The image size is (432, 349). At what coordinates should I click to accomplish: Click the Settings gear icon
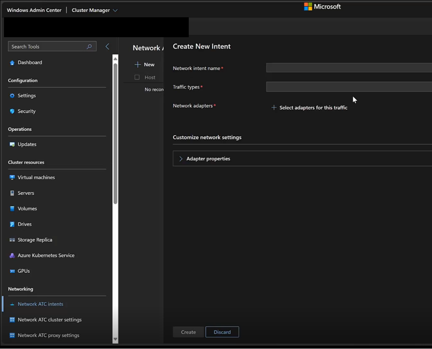pyautogui.click(x=12, y=96)
